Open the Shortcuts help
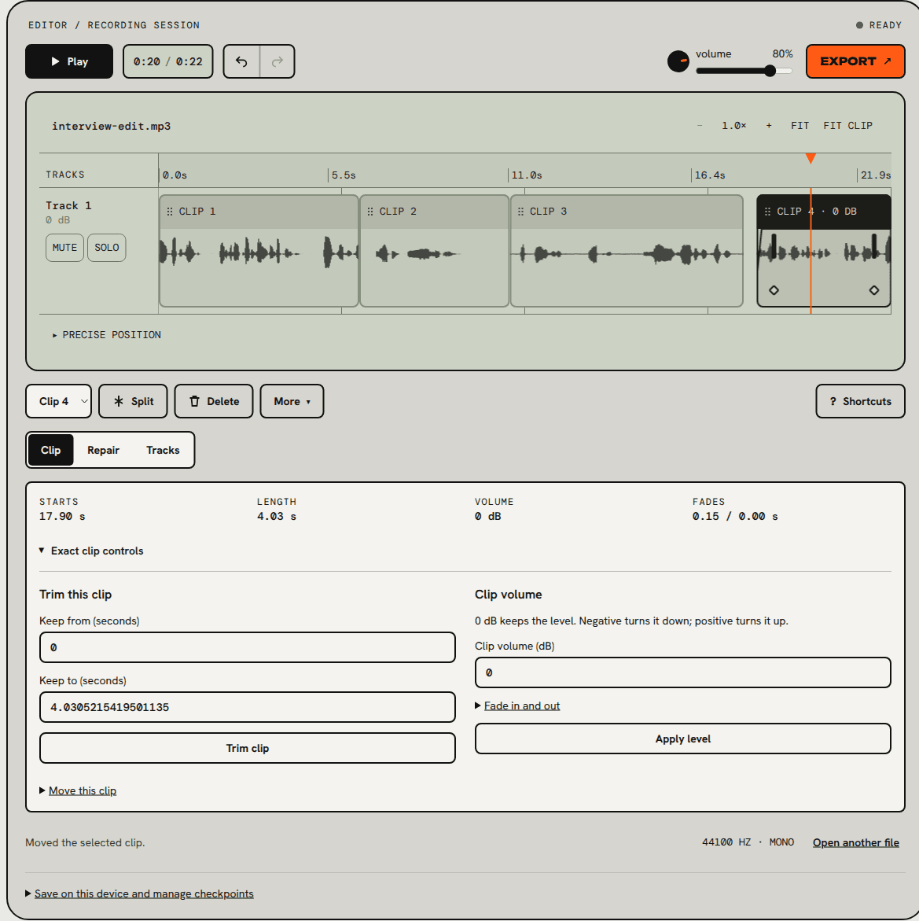 860,401
